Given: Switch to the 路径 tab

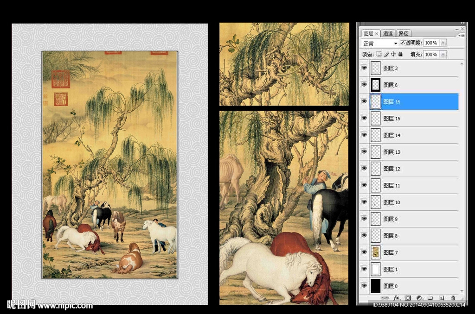Looking at the screenshot, I should [x=404, y=34].
